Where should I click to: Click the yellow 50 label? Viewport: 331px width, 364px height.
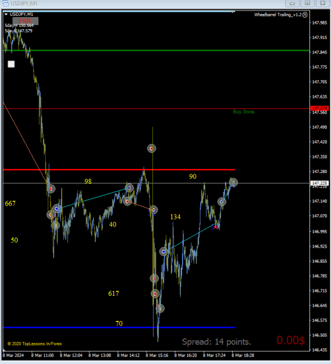15,241
